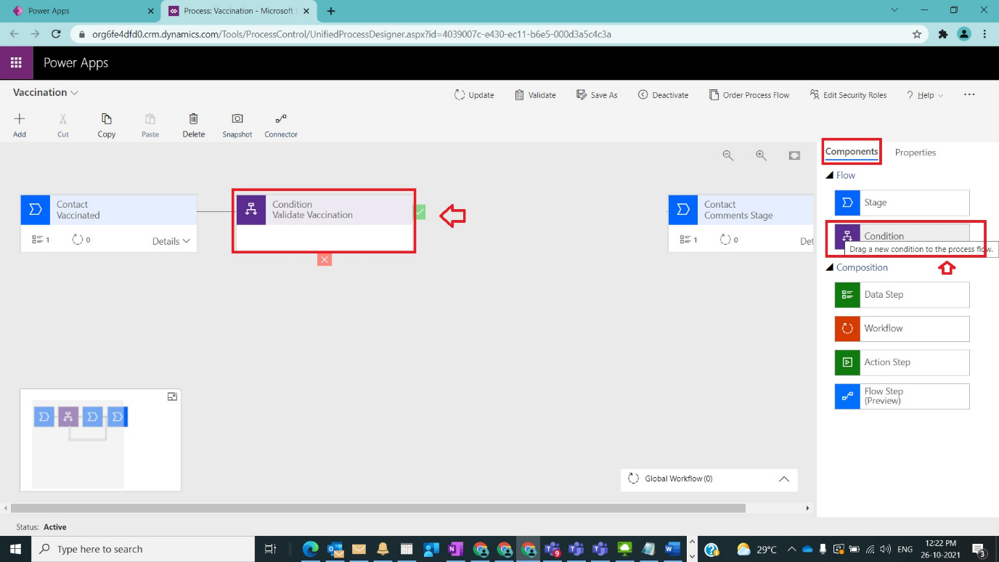Select the Components tab

(851, 152)
